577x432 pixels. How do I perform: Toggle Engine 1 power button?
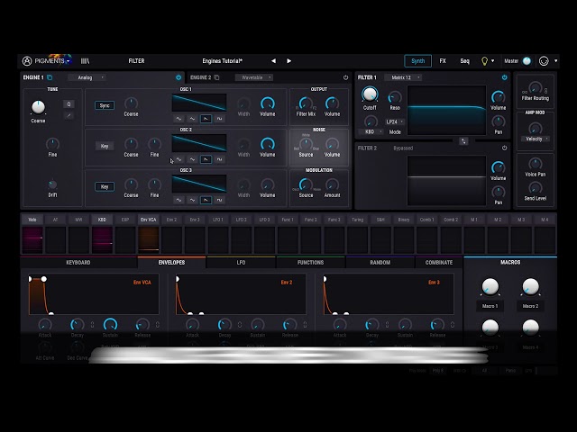[179, 77]
